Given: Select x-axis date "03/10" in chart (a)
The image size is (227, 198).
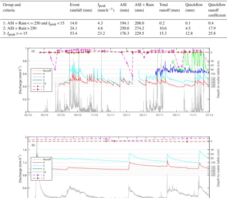Looking at the screenshot, I should point(28,115).
